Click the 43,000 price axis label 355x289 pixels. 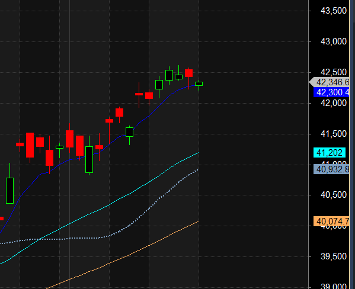(x=334, y=41)
